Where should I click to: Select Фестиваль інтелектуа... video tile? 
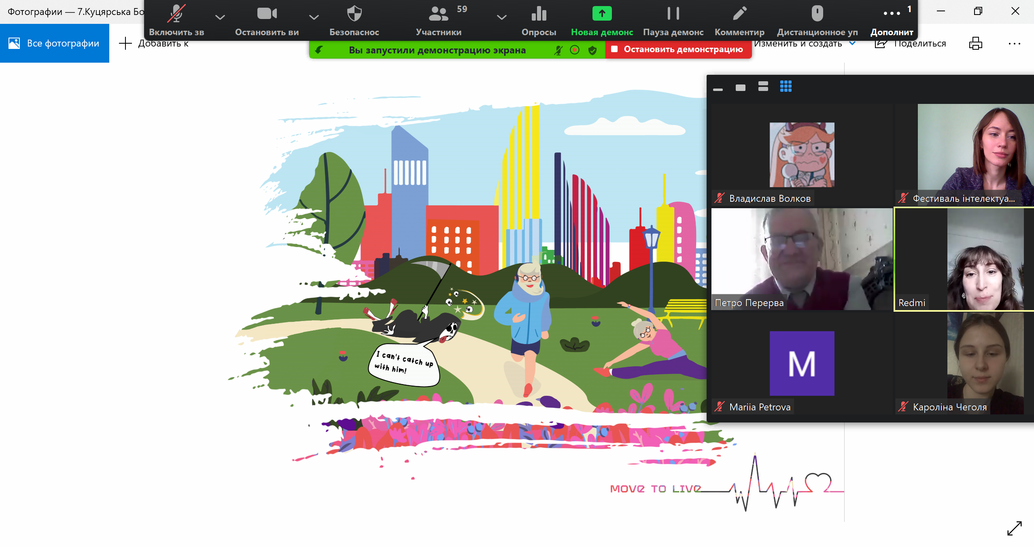pos(964,155)
